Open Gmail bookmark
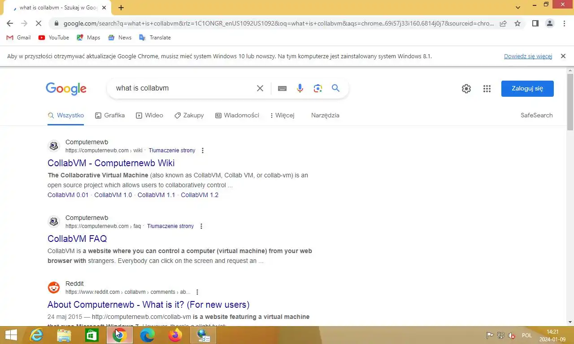Image resolution: width=574 pixels, height=344 pixels. coord(18,38)
